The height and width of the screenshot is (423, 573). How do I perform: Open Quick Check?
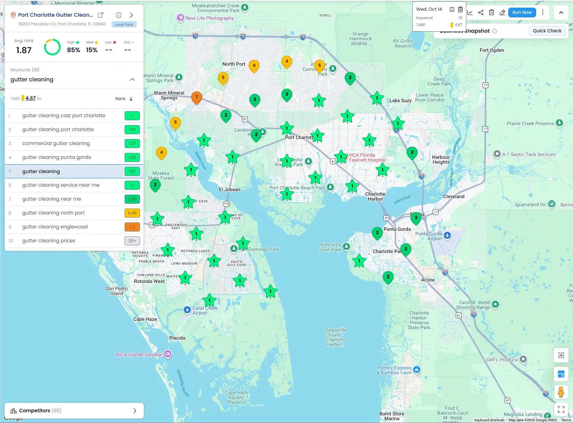pyautogui.click(x=547, y=31)
